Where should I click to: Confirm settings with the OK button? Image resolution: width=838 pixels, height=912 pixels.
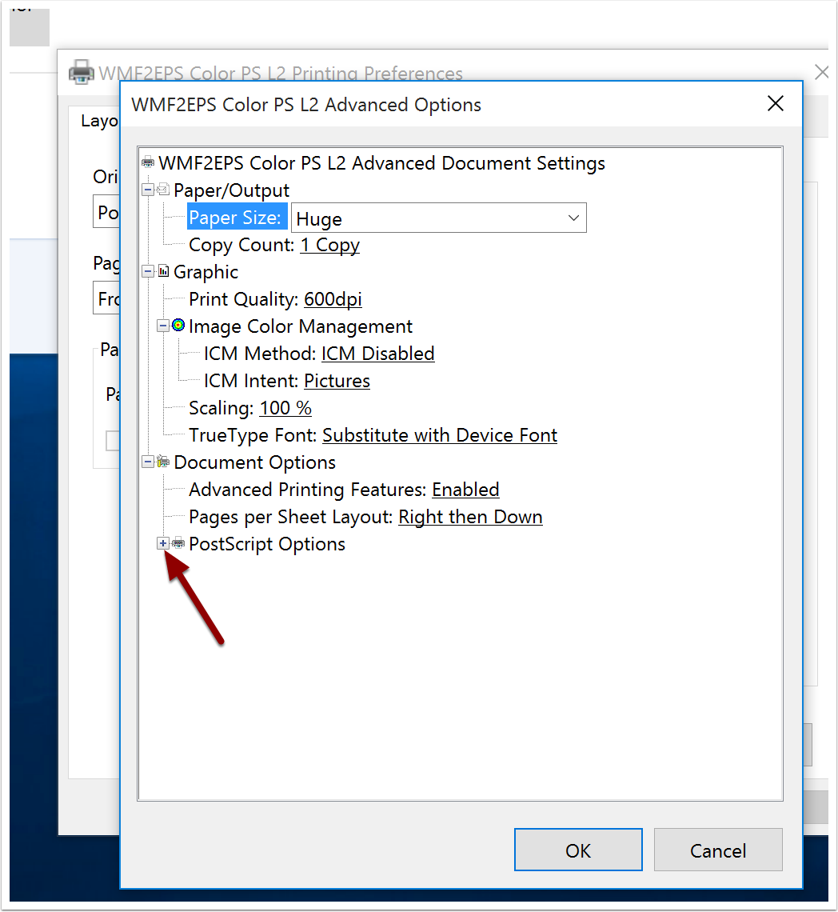578,850
